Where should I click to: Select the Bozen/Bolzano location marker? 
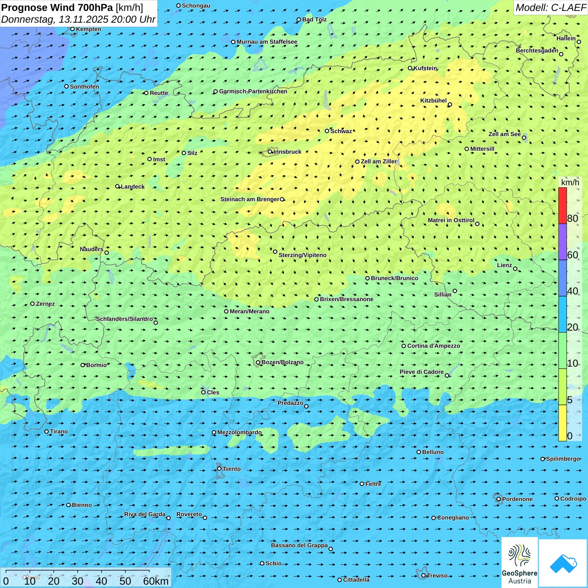click(258, 362)
